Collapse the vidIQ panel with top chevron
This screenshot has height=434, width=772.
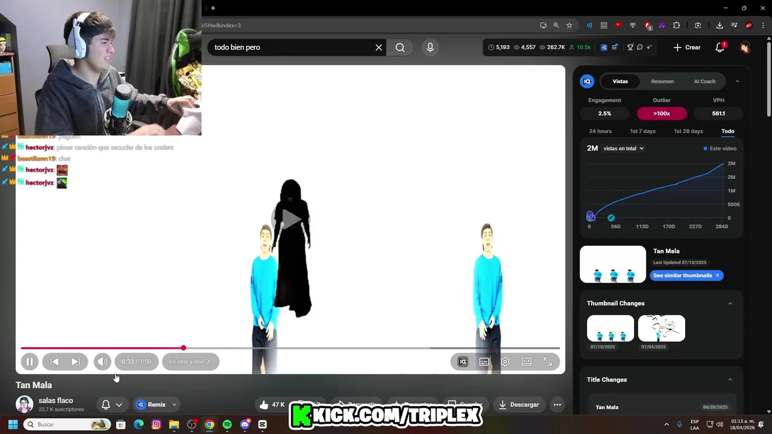pyautogui.click(x=737, y=81)
